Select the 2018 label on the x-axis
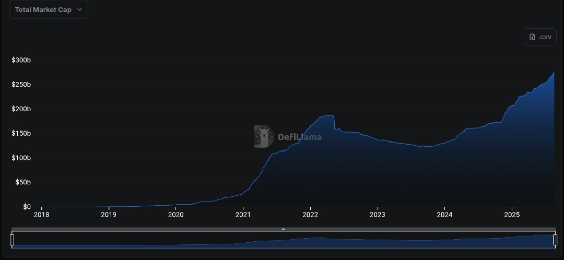This screenshot has height=260, width=564. pyautogui.click(x=41, y=215)
